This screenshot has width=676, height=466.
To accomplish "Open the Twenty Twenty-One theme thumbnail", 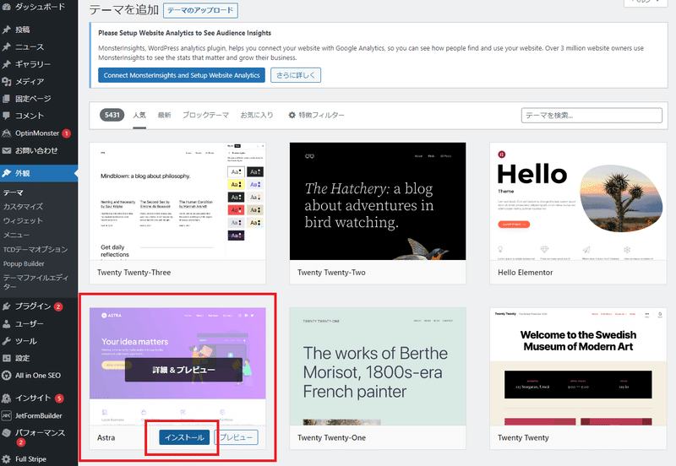I will (x=378, y=366).
